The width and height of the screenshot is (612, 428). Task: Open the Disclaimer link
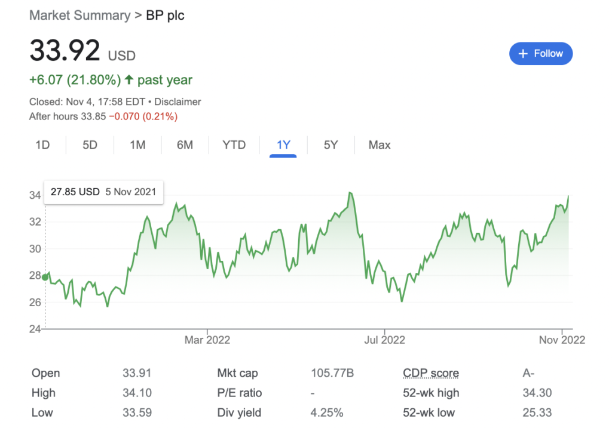click(178, 101)
